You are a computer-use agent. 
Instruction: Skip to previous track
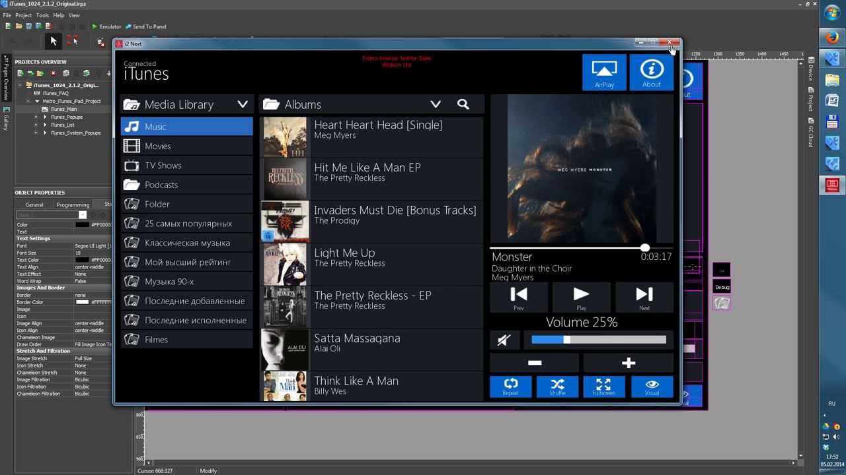519,297
